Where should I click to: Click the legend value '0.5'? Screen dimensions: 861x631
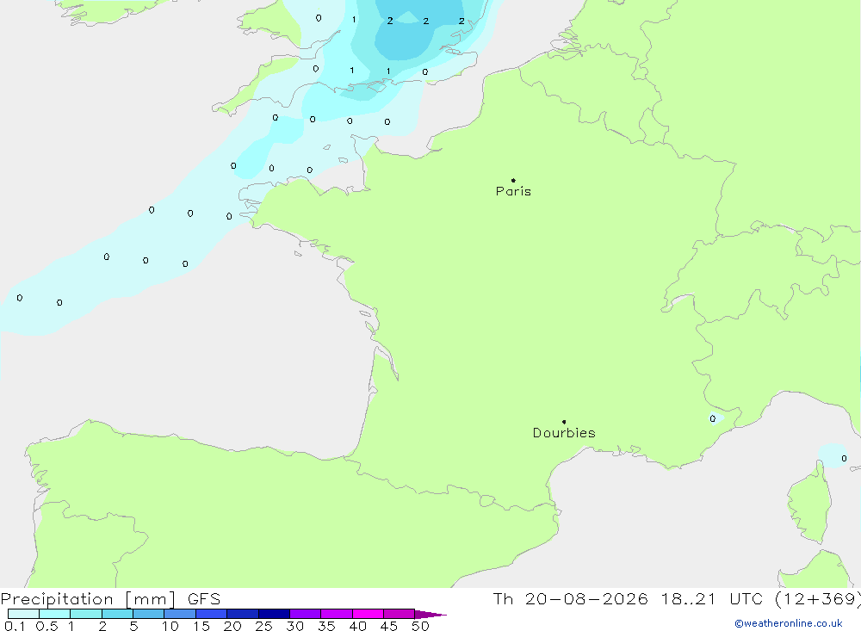tap(46, 626)
